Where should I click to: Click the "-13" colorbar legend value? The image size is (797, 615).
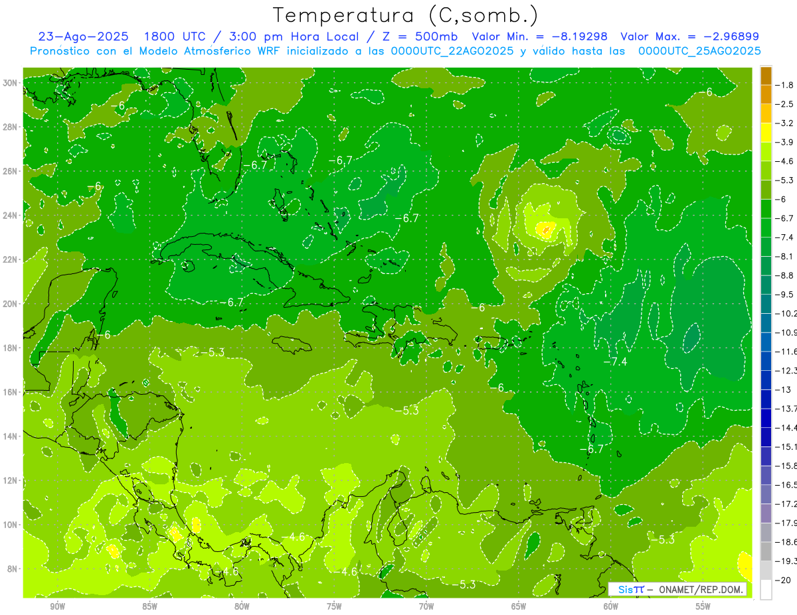(784, 389)
